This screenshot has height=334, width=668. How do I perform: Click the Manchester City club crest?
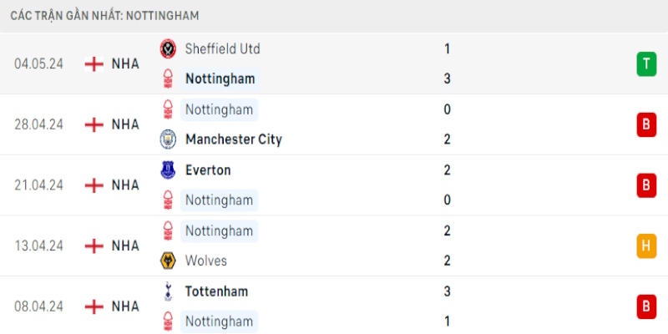168,139
